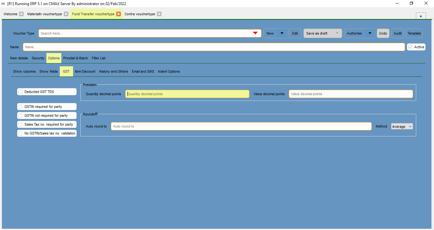Switch to Fund Transfer vouchertype tab

[x=93, y=14]
